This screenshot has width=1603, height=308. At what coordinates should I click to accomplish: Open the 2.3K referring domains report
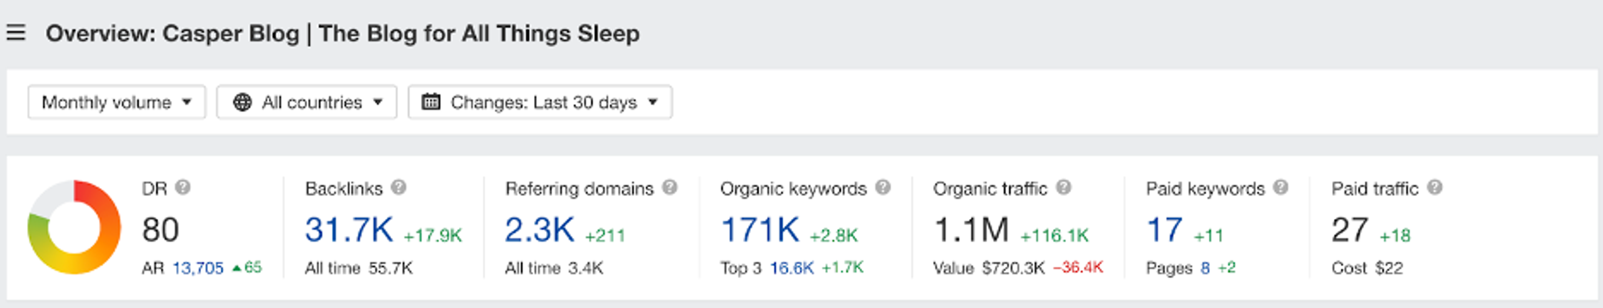(x=539, y=230)
